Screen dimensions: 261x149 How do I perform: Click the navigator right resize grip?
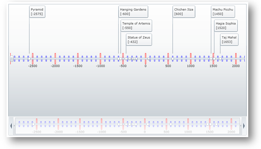click(240, 126)
